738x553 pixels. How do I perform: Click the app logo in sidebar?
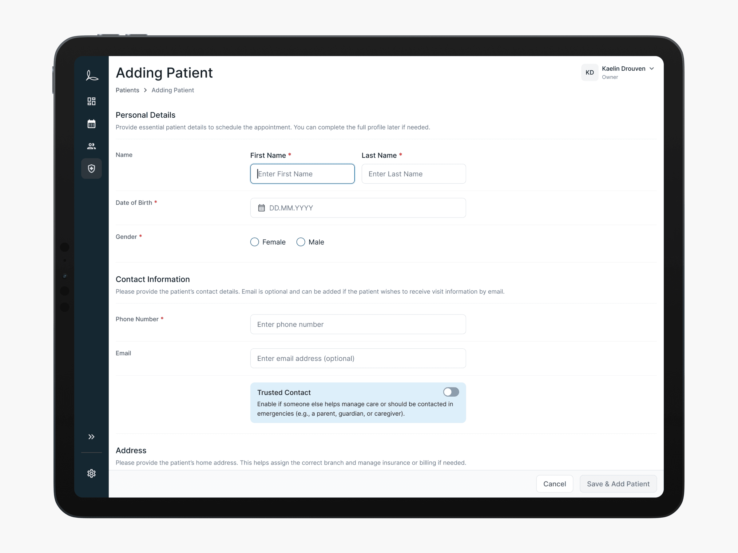91,75
